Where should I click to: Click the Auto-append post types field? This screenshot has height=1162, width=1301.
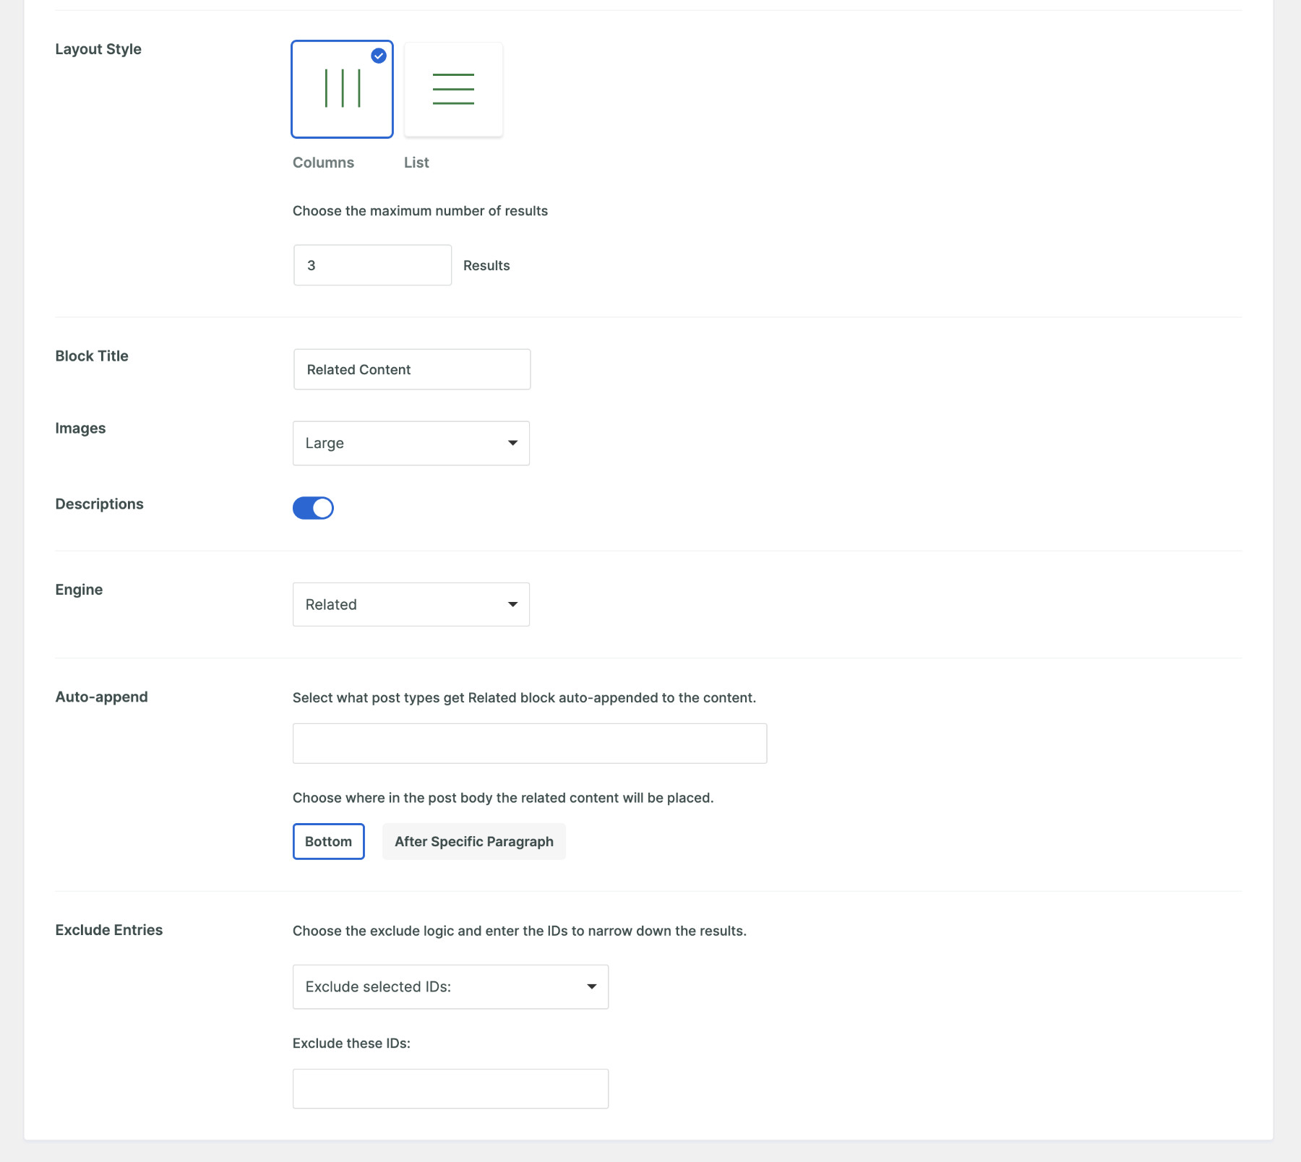[x=530, y=744]
